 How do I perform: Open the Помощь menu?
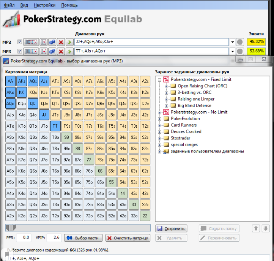coord(69,5)
